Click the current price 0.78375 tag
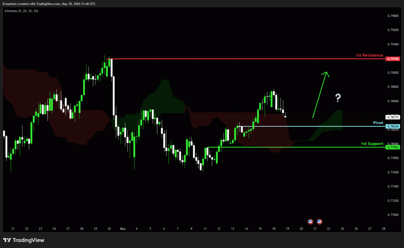The height and width of the screenshot is (248, 404). point(393,117)
